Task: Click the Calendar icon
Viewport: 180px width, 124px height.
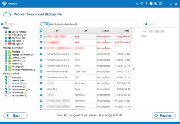Action: click(x=10, y=80)
